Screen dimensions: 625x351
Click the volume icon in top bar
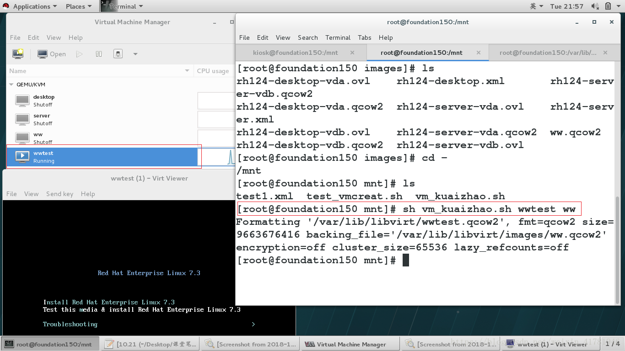click(x=595, y=6)
